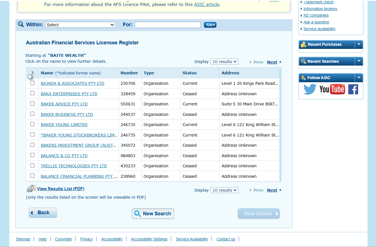Viewport: 376px width, 247px height.
Task: Click the results table vertical scrollbar
Action: pos(280,124)
